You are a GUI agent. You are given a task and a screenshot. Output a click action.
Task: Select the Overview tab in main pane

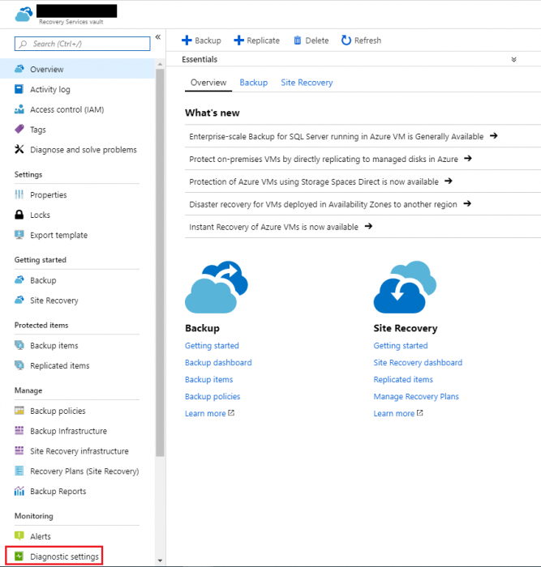coord(208,83)
